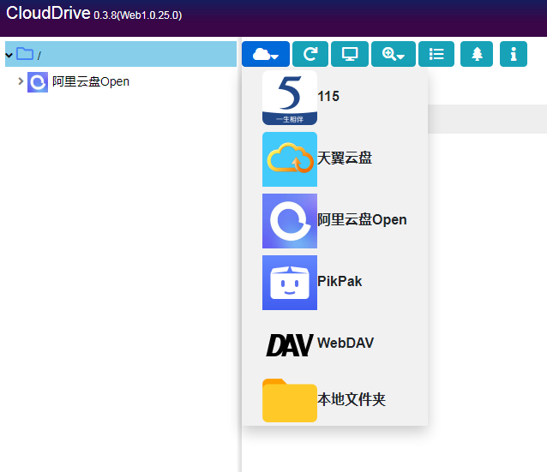This screenshot has height=472, width=547.
Task: Choose the 115 menu label
Action: 328,96
